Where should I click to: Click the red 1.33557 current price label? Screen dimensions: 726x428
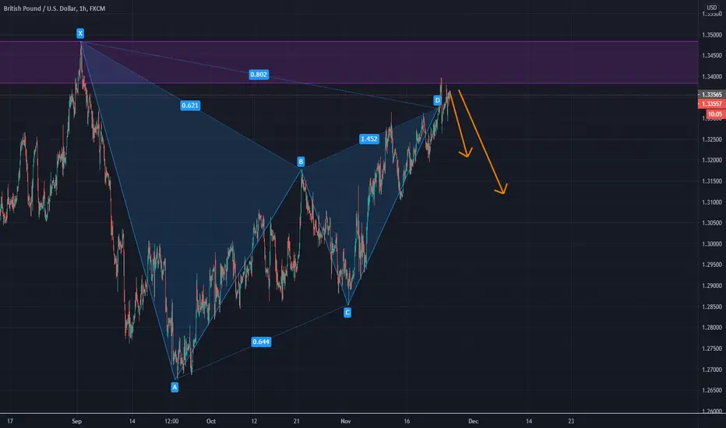(711, 104)
